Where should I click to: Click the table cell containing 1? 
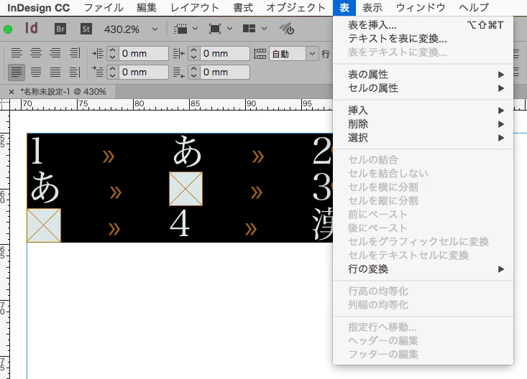tap(37, 151)
